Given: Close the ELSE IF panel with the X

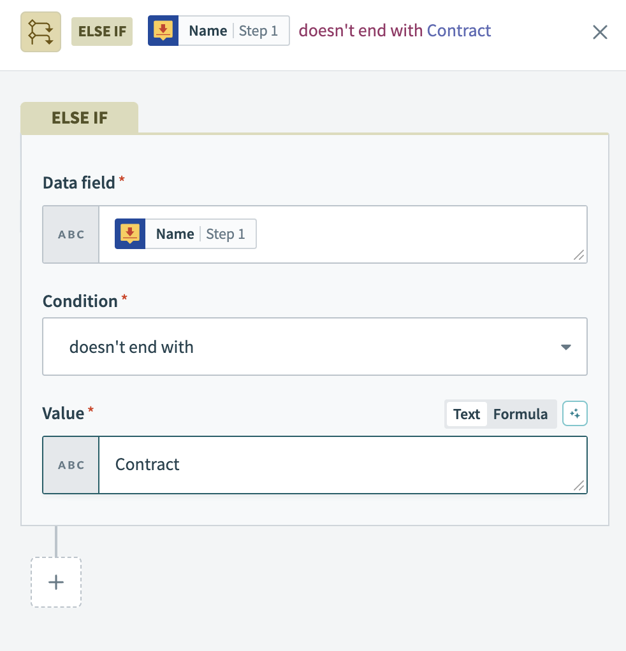Looking at the screenshot, I should [599, 32].
